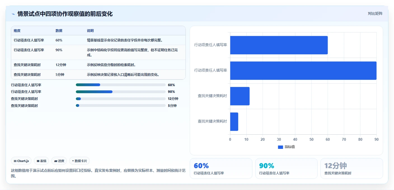Image resolution: width=394 pixels, height=190 pixels.
Task: Click the description starting 示例中结构化字段
Action: point(132,52)
